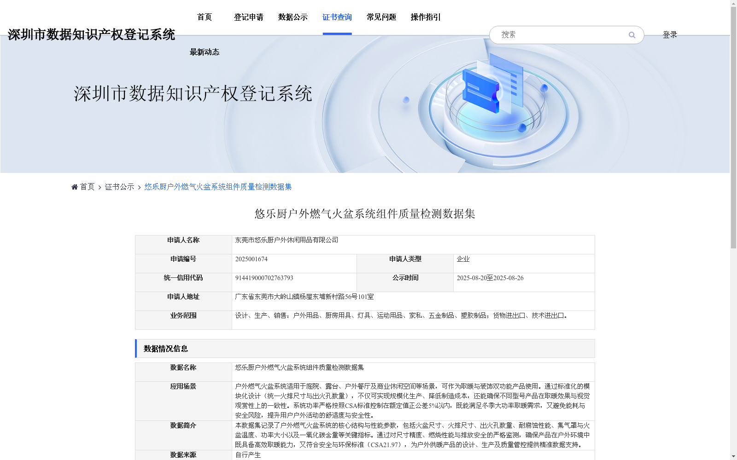Click the banner 3D document illustration
Screen dimensions: 737x460
tap(494, 83)
